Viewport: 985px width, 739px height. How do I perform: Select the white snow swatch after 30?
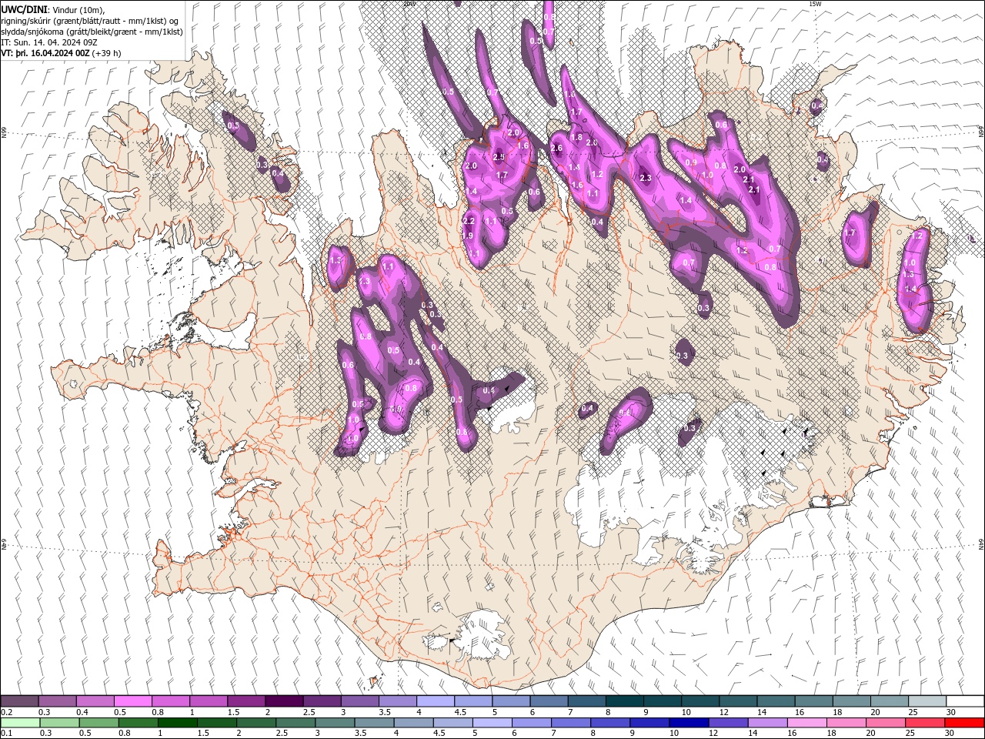[x=964, y=701]
